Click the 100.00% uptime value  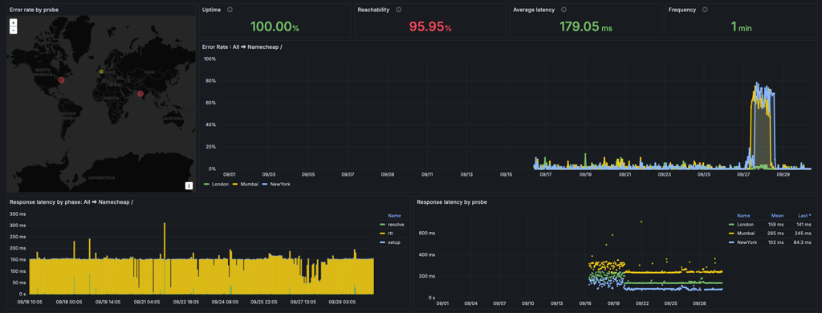(x=275, y=26)
